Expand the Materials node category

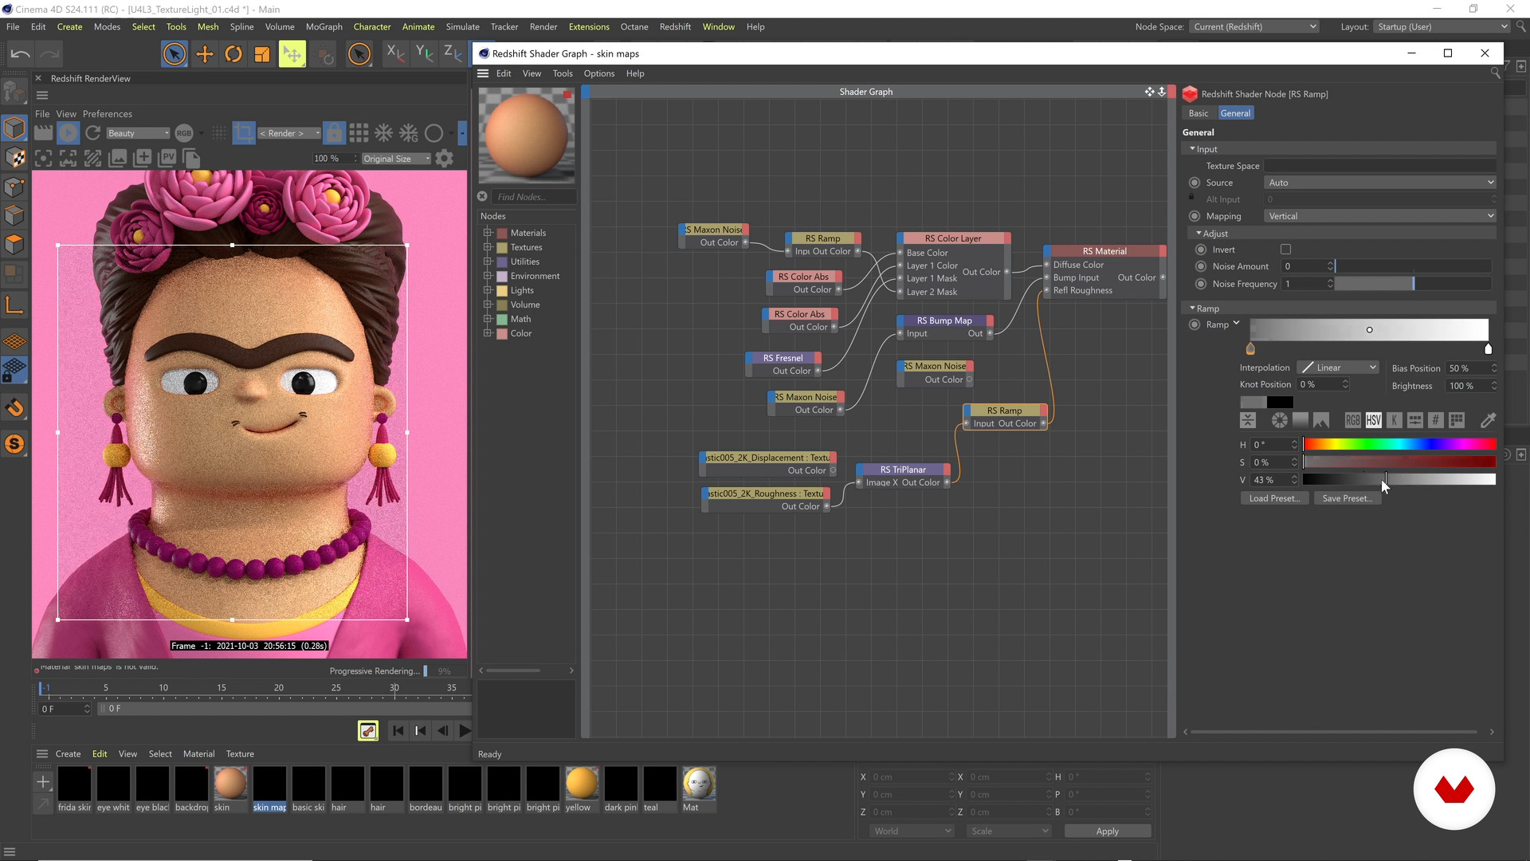point(488,233)
